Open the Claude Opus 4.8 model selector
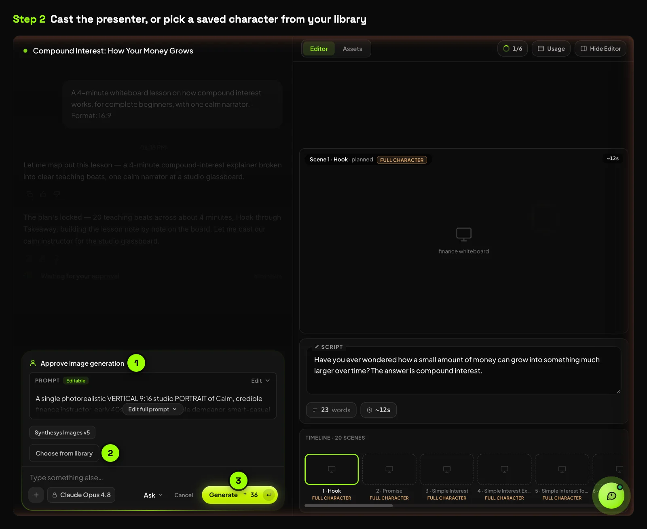Viewport: 647px width, 529px height. (81, 495)
